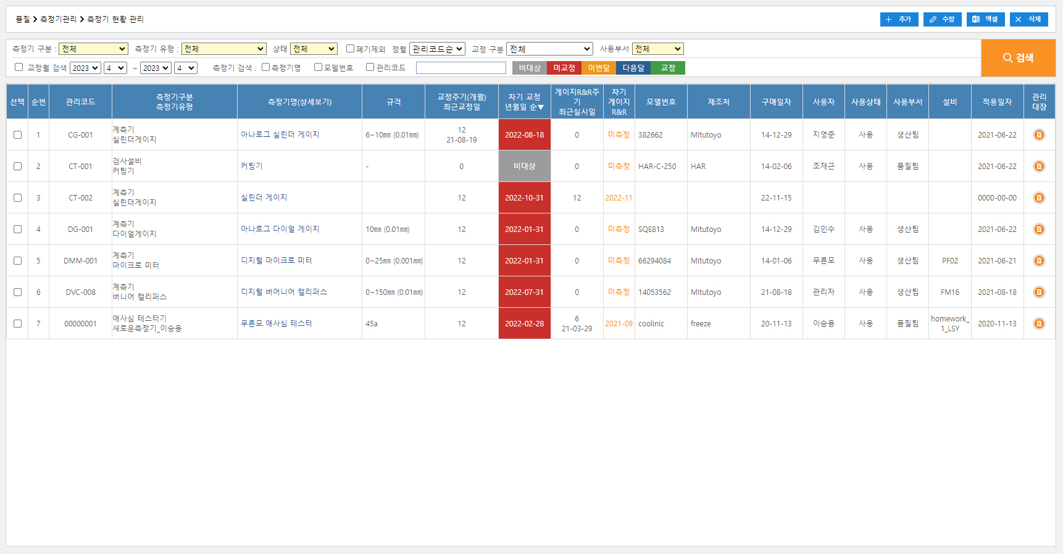Viewport: 1063px width, 554px height.
Task: Open ledger icon for DG-001 gauge
Action: click(1039, 229)
